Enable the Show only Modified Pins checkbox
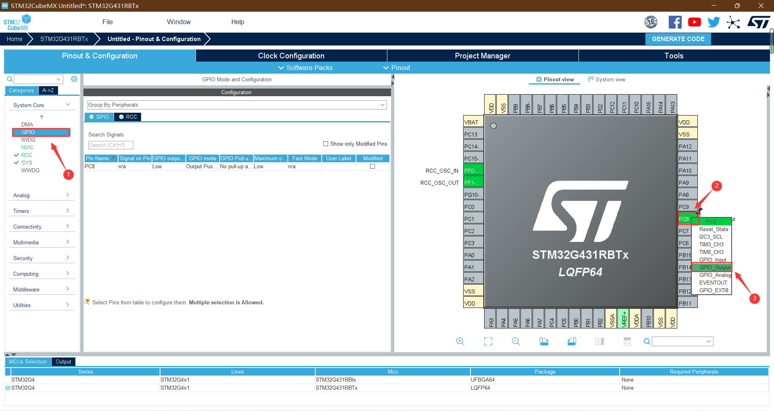774x411 pixels. click(326, 144)
